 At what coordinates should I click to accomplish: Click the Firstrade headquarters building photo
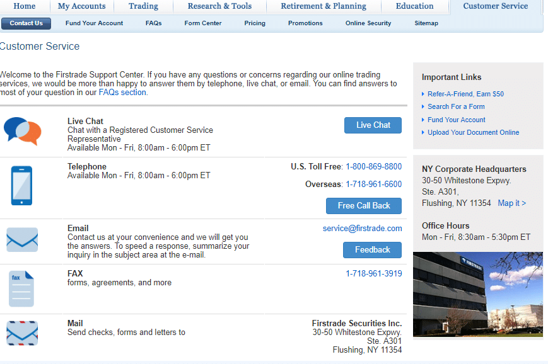pyautogui.click(x=478, y=294)
